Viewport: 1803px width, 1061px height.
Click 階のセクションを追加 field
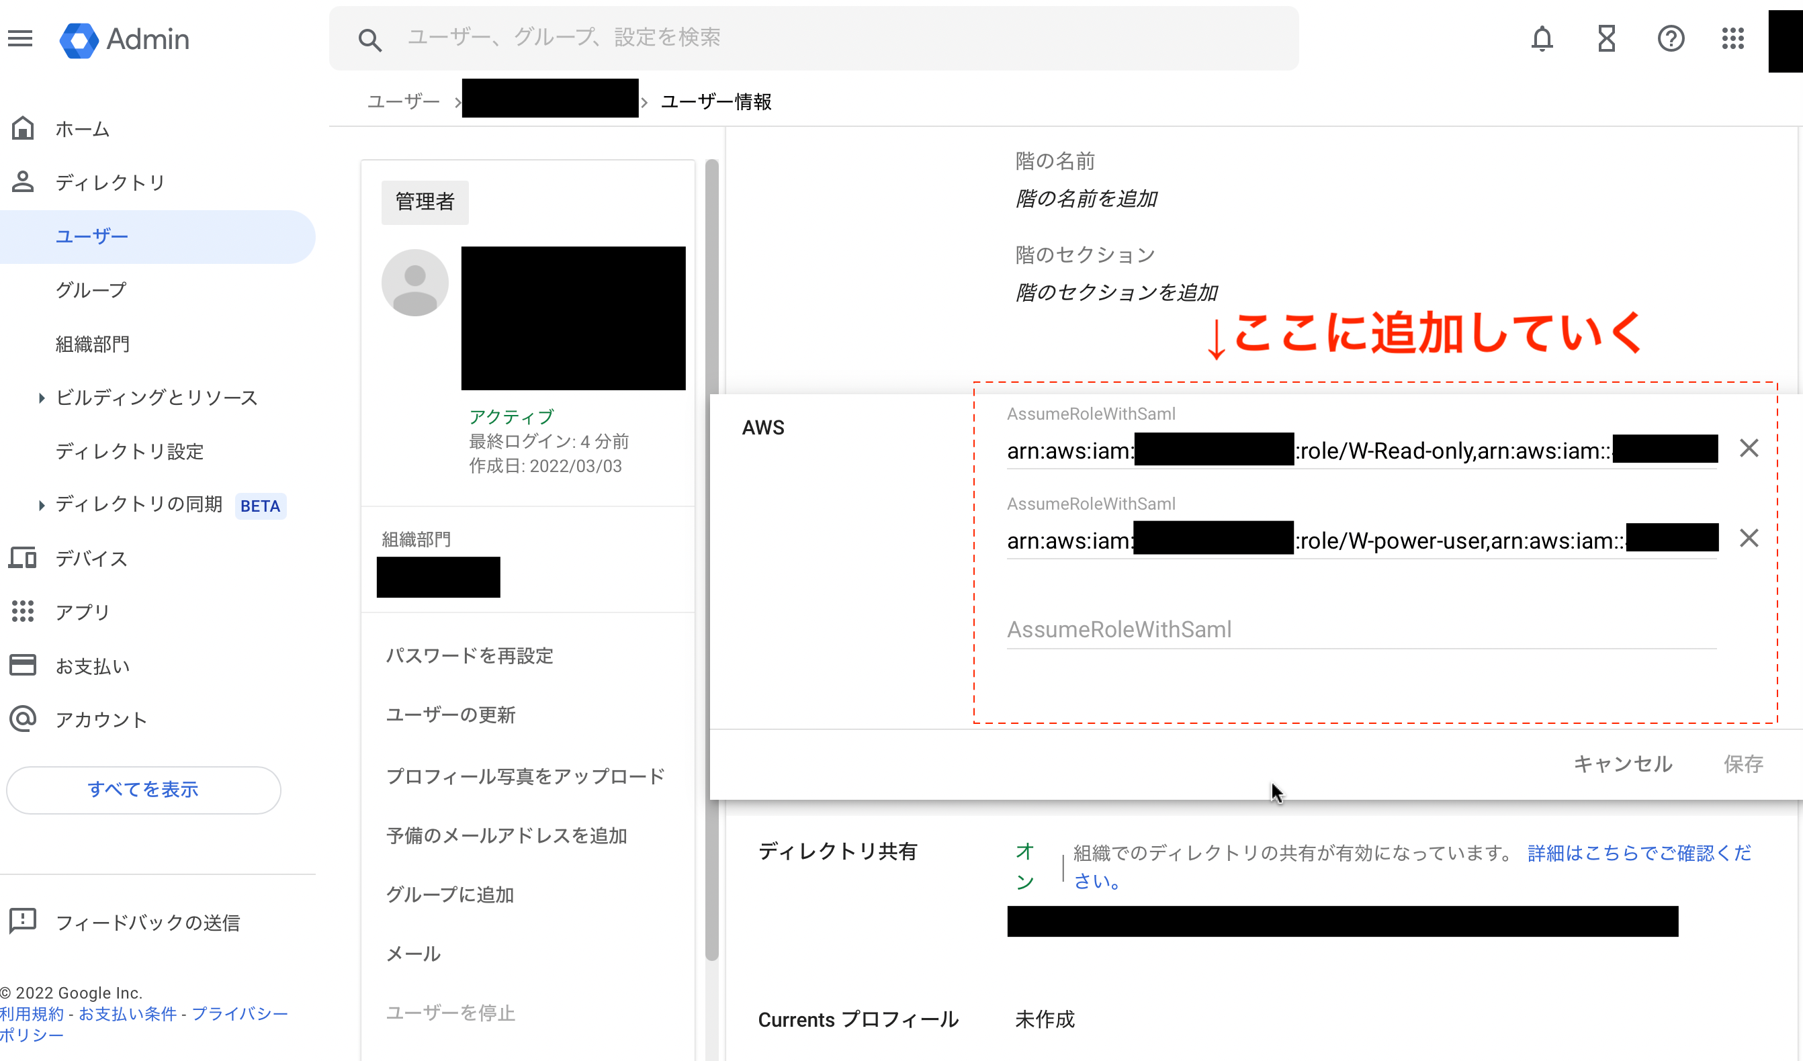click(x=1116, y=292)
